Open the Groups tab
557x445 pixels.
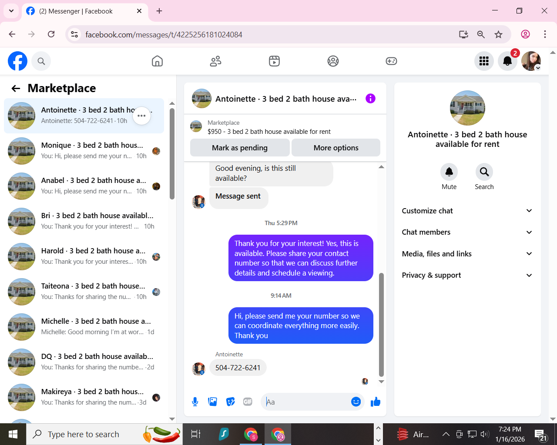point(333,61)
